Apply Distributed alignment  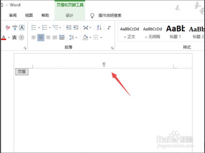coord(62,37)
